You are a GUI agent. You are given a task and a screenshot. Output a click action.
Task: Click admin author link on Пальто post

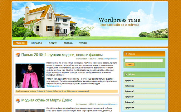(x=105, y=59)
